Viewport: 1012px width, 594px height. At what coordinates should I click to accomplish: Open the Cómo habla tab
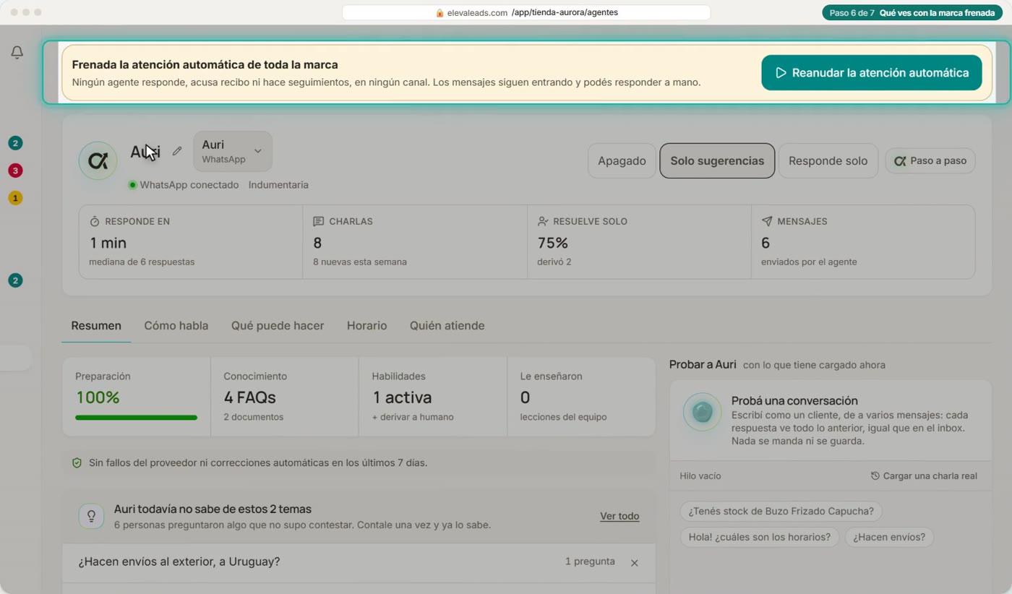[176, 326]
